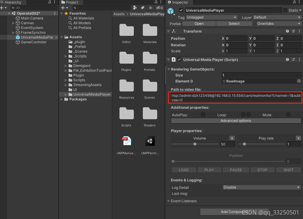
Task: Open the Advanced options panel
Action: pyautogui.click(x=236, y=121)
